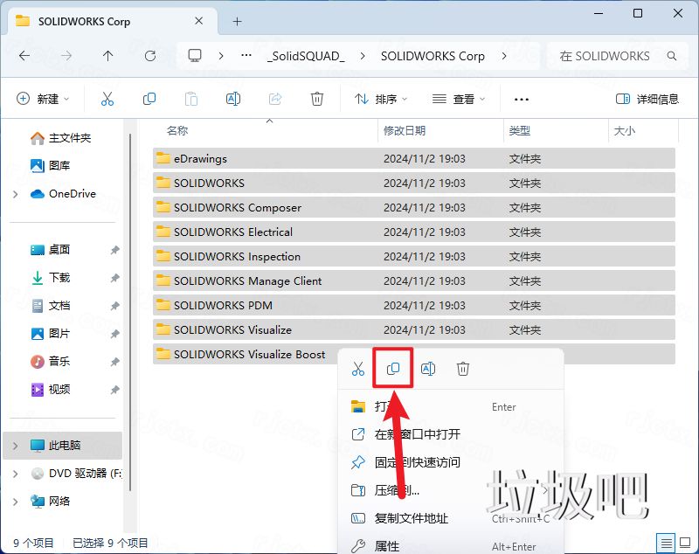
Task: Navigate up to the parent folder
Action: pos(106,55)
